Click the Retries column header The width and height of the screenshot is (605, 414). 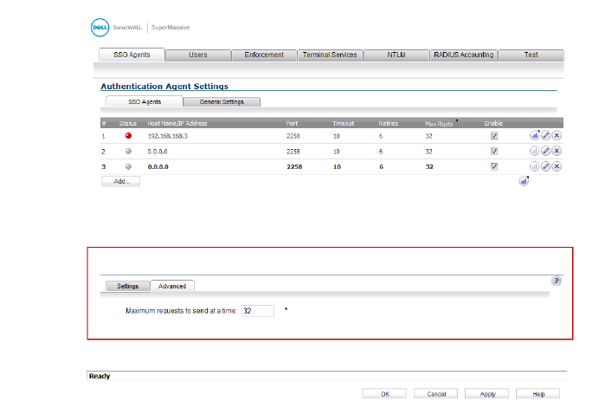coord(388,124)
